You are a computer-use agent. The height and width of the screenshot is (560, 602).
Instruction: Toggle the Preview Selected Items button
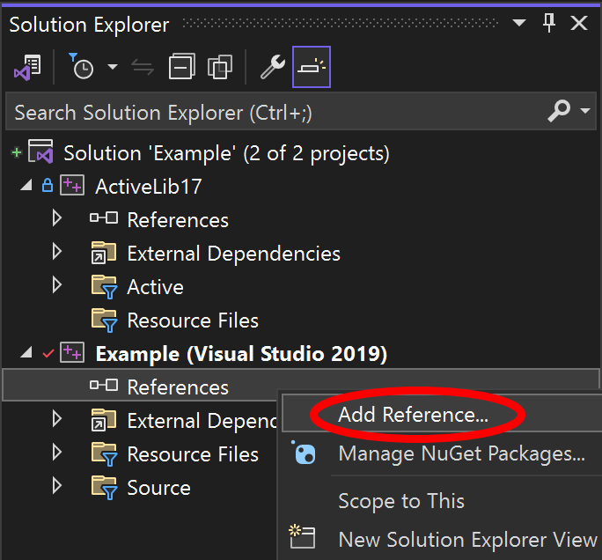[x=312, y=68]
